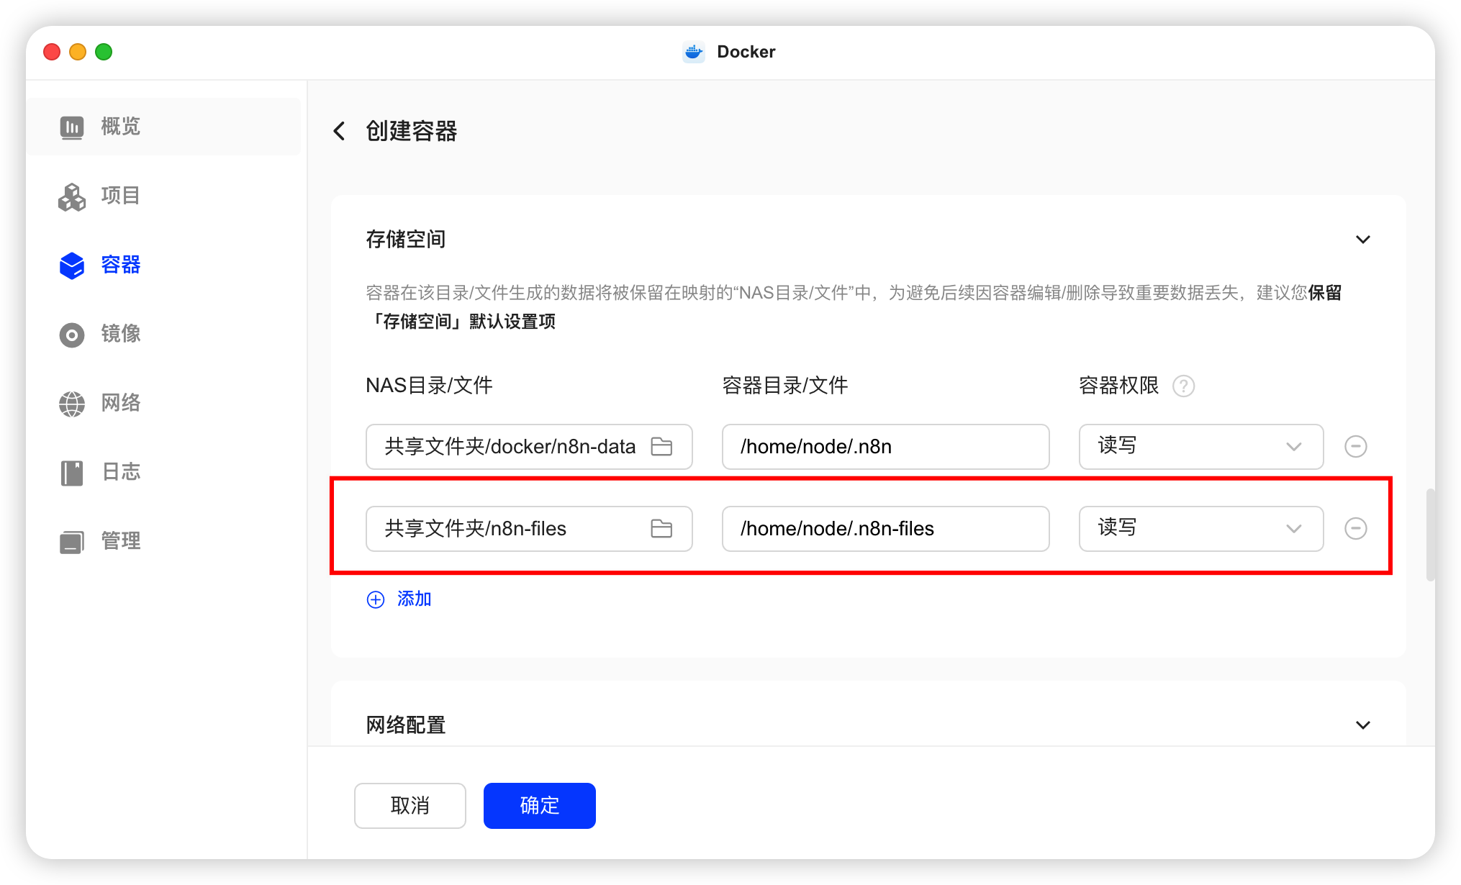
Task: Click the /home/node/.n8n-files container path field
Action: pos(885,529)
